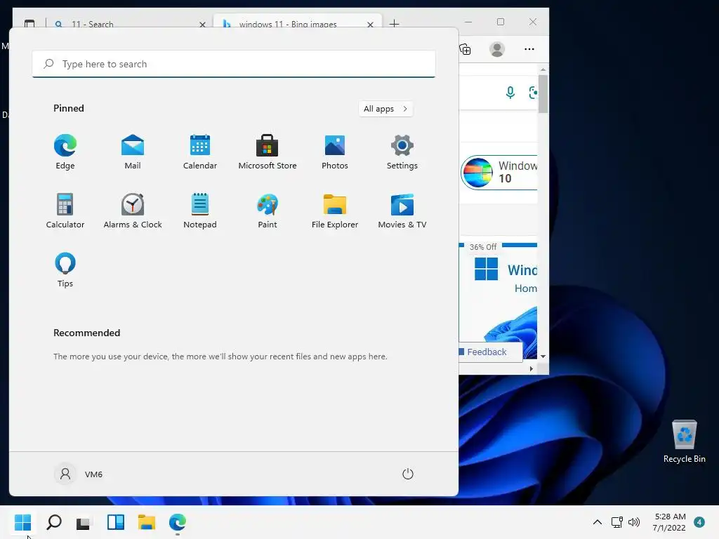
Task: Click the Feedback link in Edge
Action: point(487,352)
